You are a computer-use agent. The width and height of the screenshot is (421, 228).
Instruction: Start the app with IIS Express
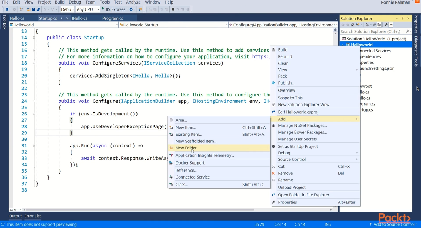click(x=113, y=9)
